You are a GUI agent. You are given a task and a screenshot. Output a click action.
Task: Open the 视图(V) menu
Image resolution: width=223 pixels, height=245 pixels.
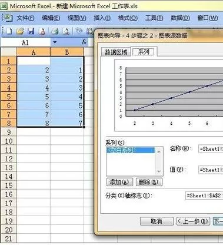[x=76, y=18]
